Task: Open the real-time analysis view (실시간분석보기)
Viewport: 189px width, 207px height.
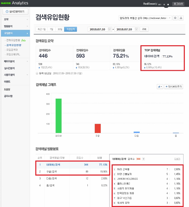Action: click(15, 11)
